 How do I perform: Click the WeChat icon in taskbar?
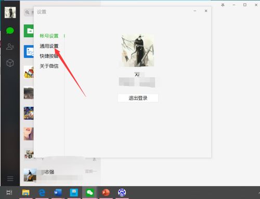coord(90,192)
